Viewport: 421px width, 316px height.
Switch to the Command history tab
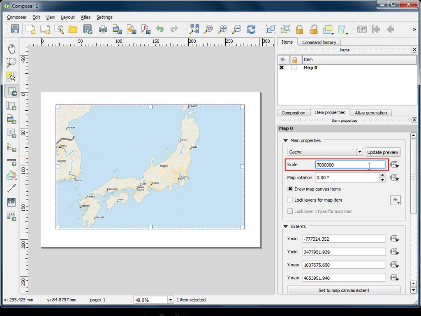319,42
